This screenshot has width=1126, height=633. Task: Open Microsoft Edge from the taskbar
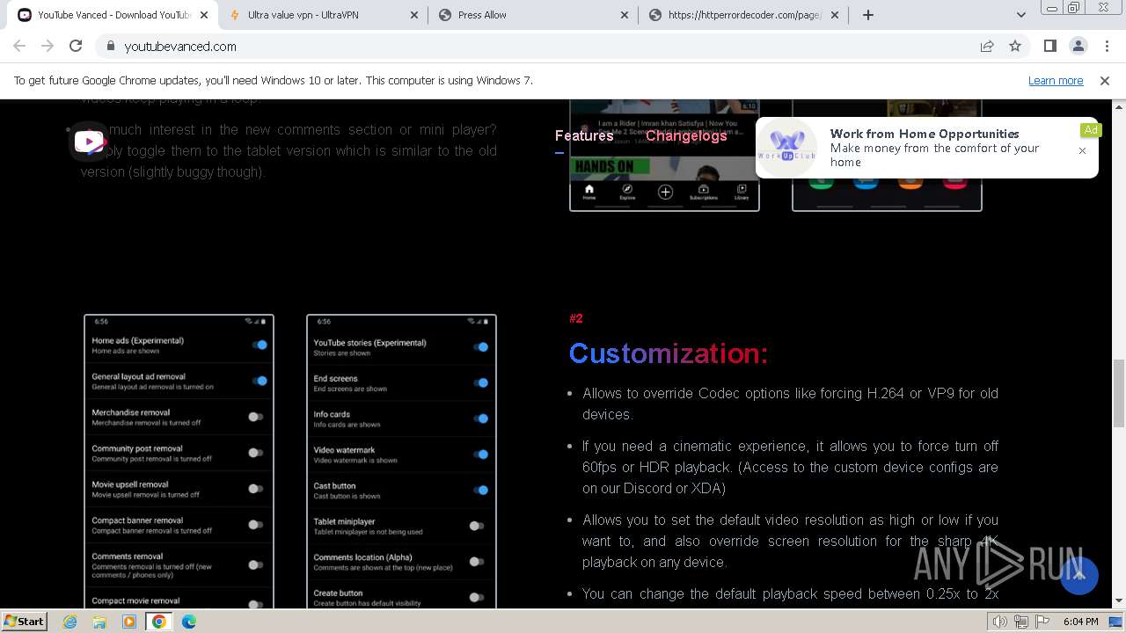pyautogui.click(x=189, y=622)
